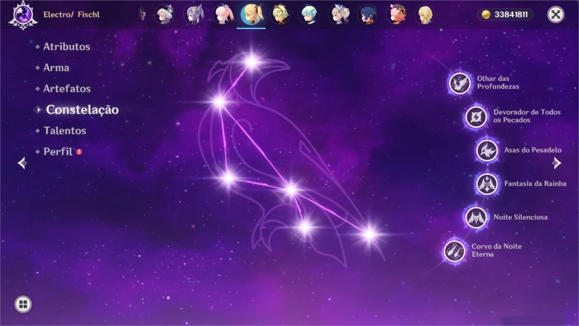Open the Olhar das Profundezas constellation icon

coord(460,83)
